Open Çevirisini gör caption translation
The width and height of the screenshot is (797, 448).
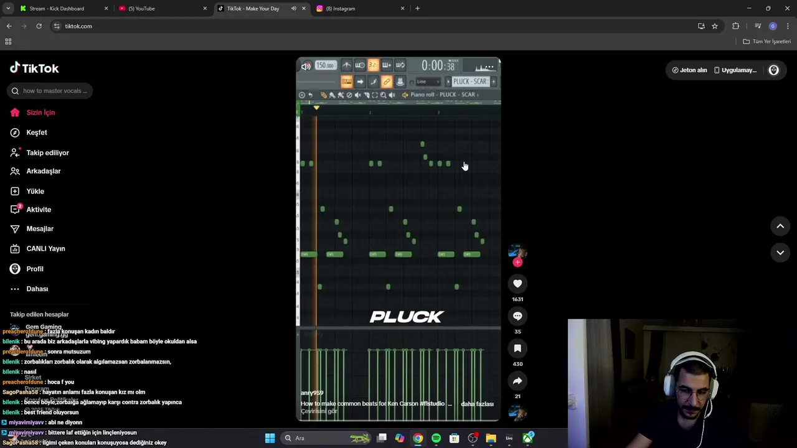coord(319,411)
